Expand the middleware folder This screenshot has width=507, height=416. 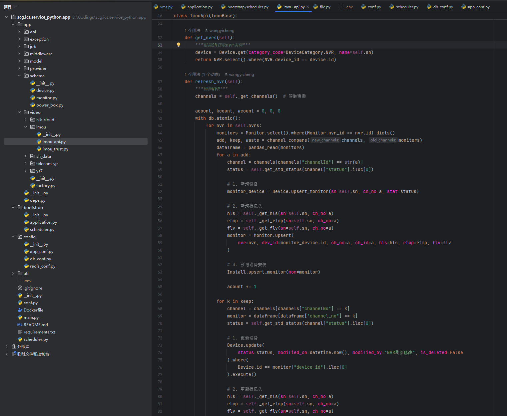point(19,54)
